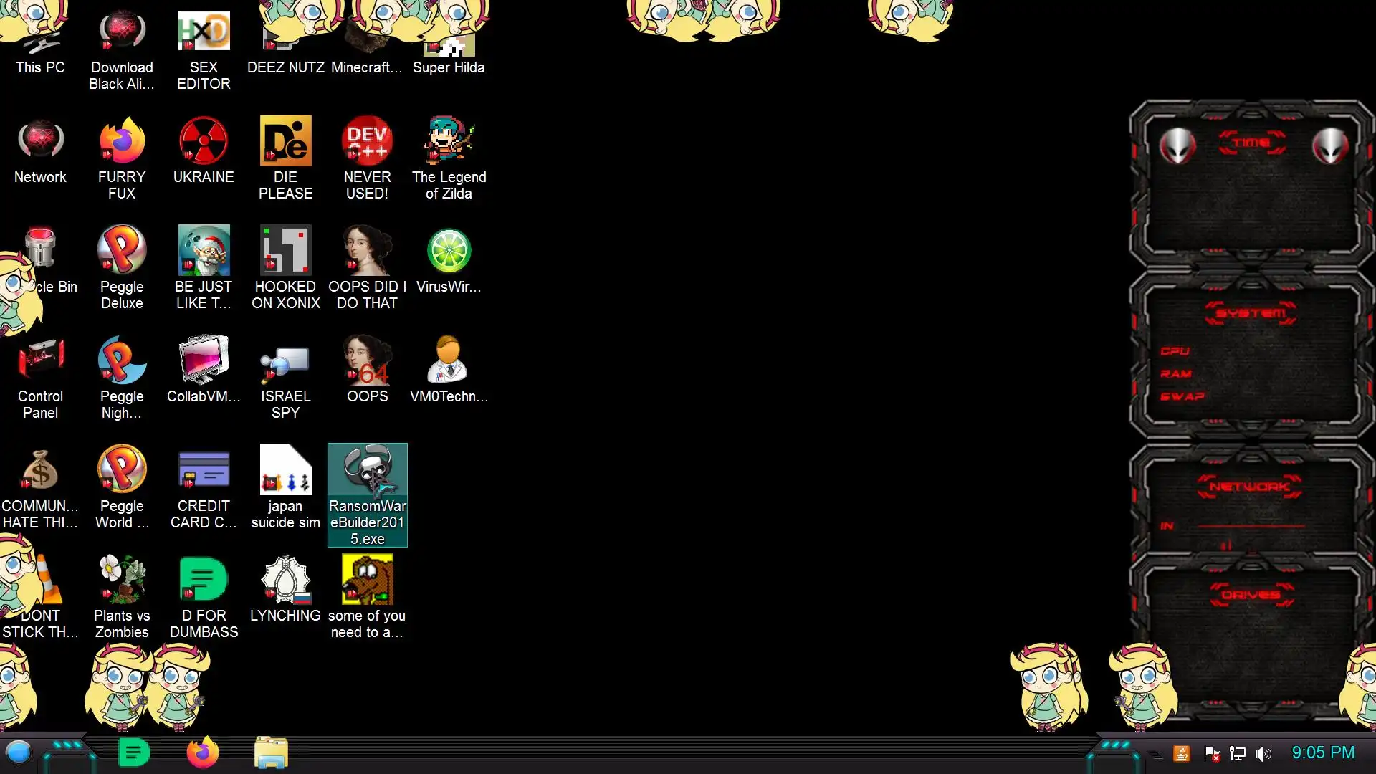
Task: Launch Firefox from the taskbar
Action: click(202, 752)
